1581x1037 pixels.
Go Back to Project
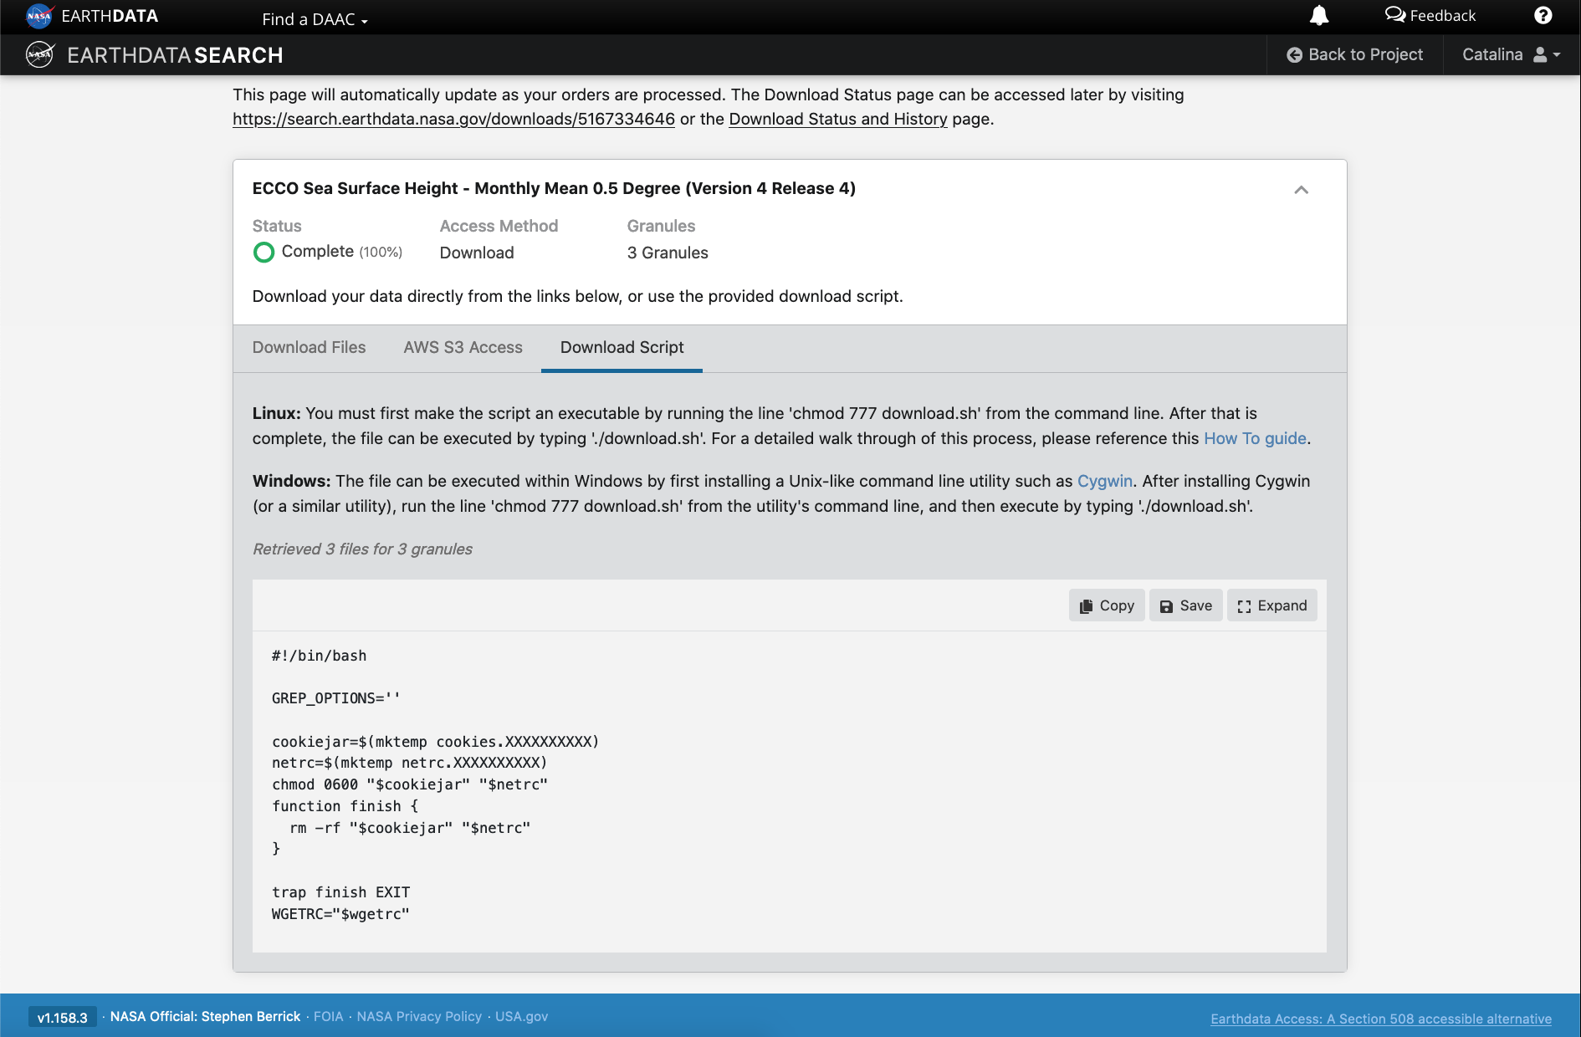point(1354,55)
